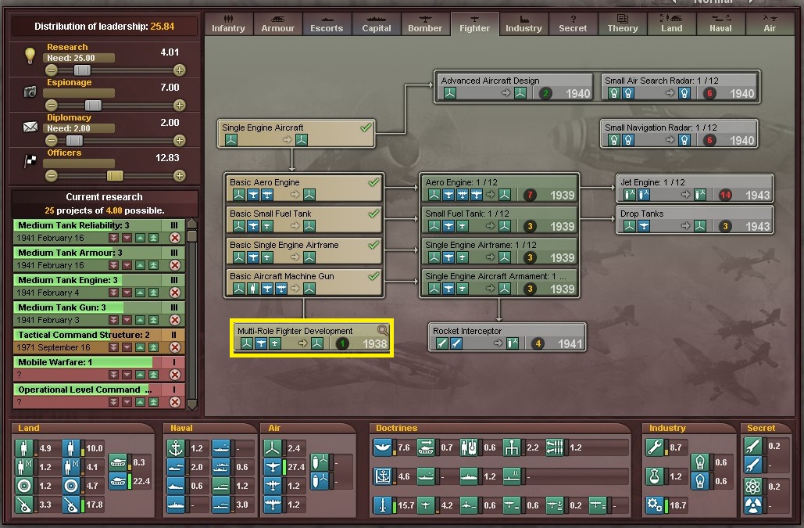This screenshot has width=804, height=528.
Task: Select Multi-Role Fighter Development technology
Action: click(x=311, y=337)
